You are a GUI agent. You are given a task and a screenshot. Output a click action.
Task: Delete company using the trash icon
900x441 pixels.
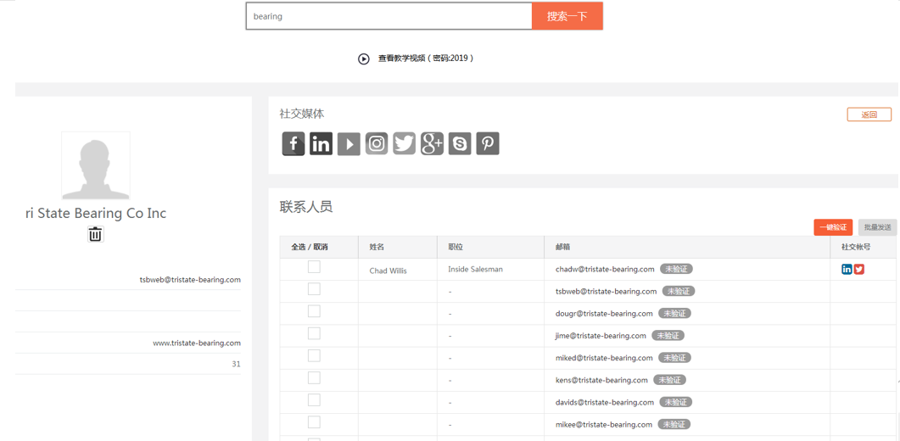point(95,235)
